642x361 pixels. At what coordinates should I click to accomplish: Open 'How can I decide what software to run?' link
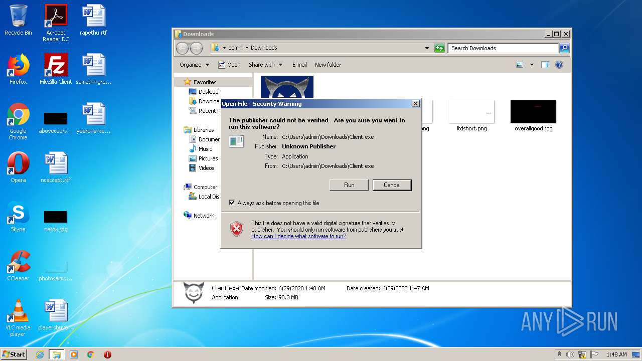click(298, 236)
